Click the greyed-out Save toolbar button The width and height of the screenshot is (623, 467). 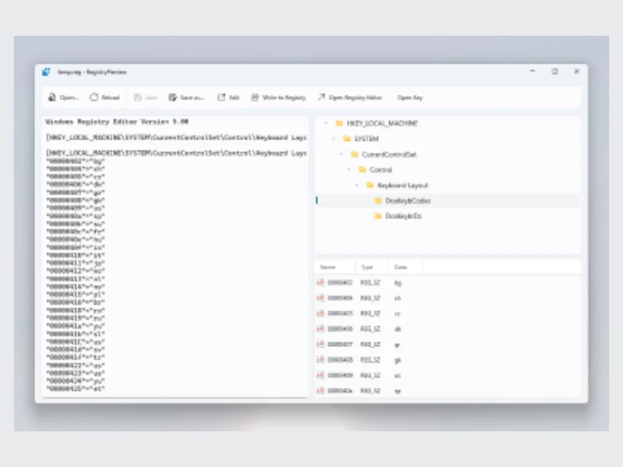[x=145, y=97]
